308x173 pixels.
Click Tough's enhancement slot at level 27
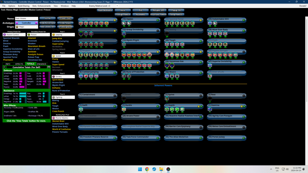pos(172,45)
